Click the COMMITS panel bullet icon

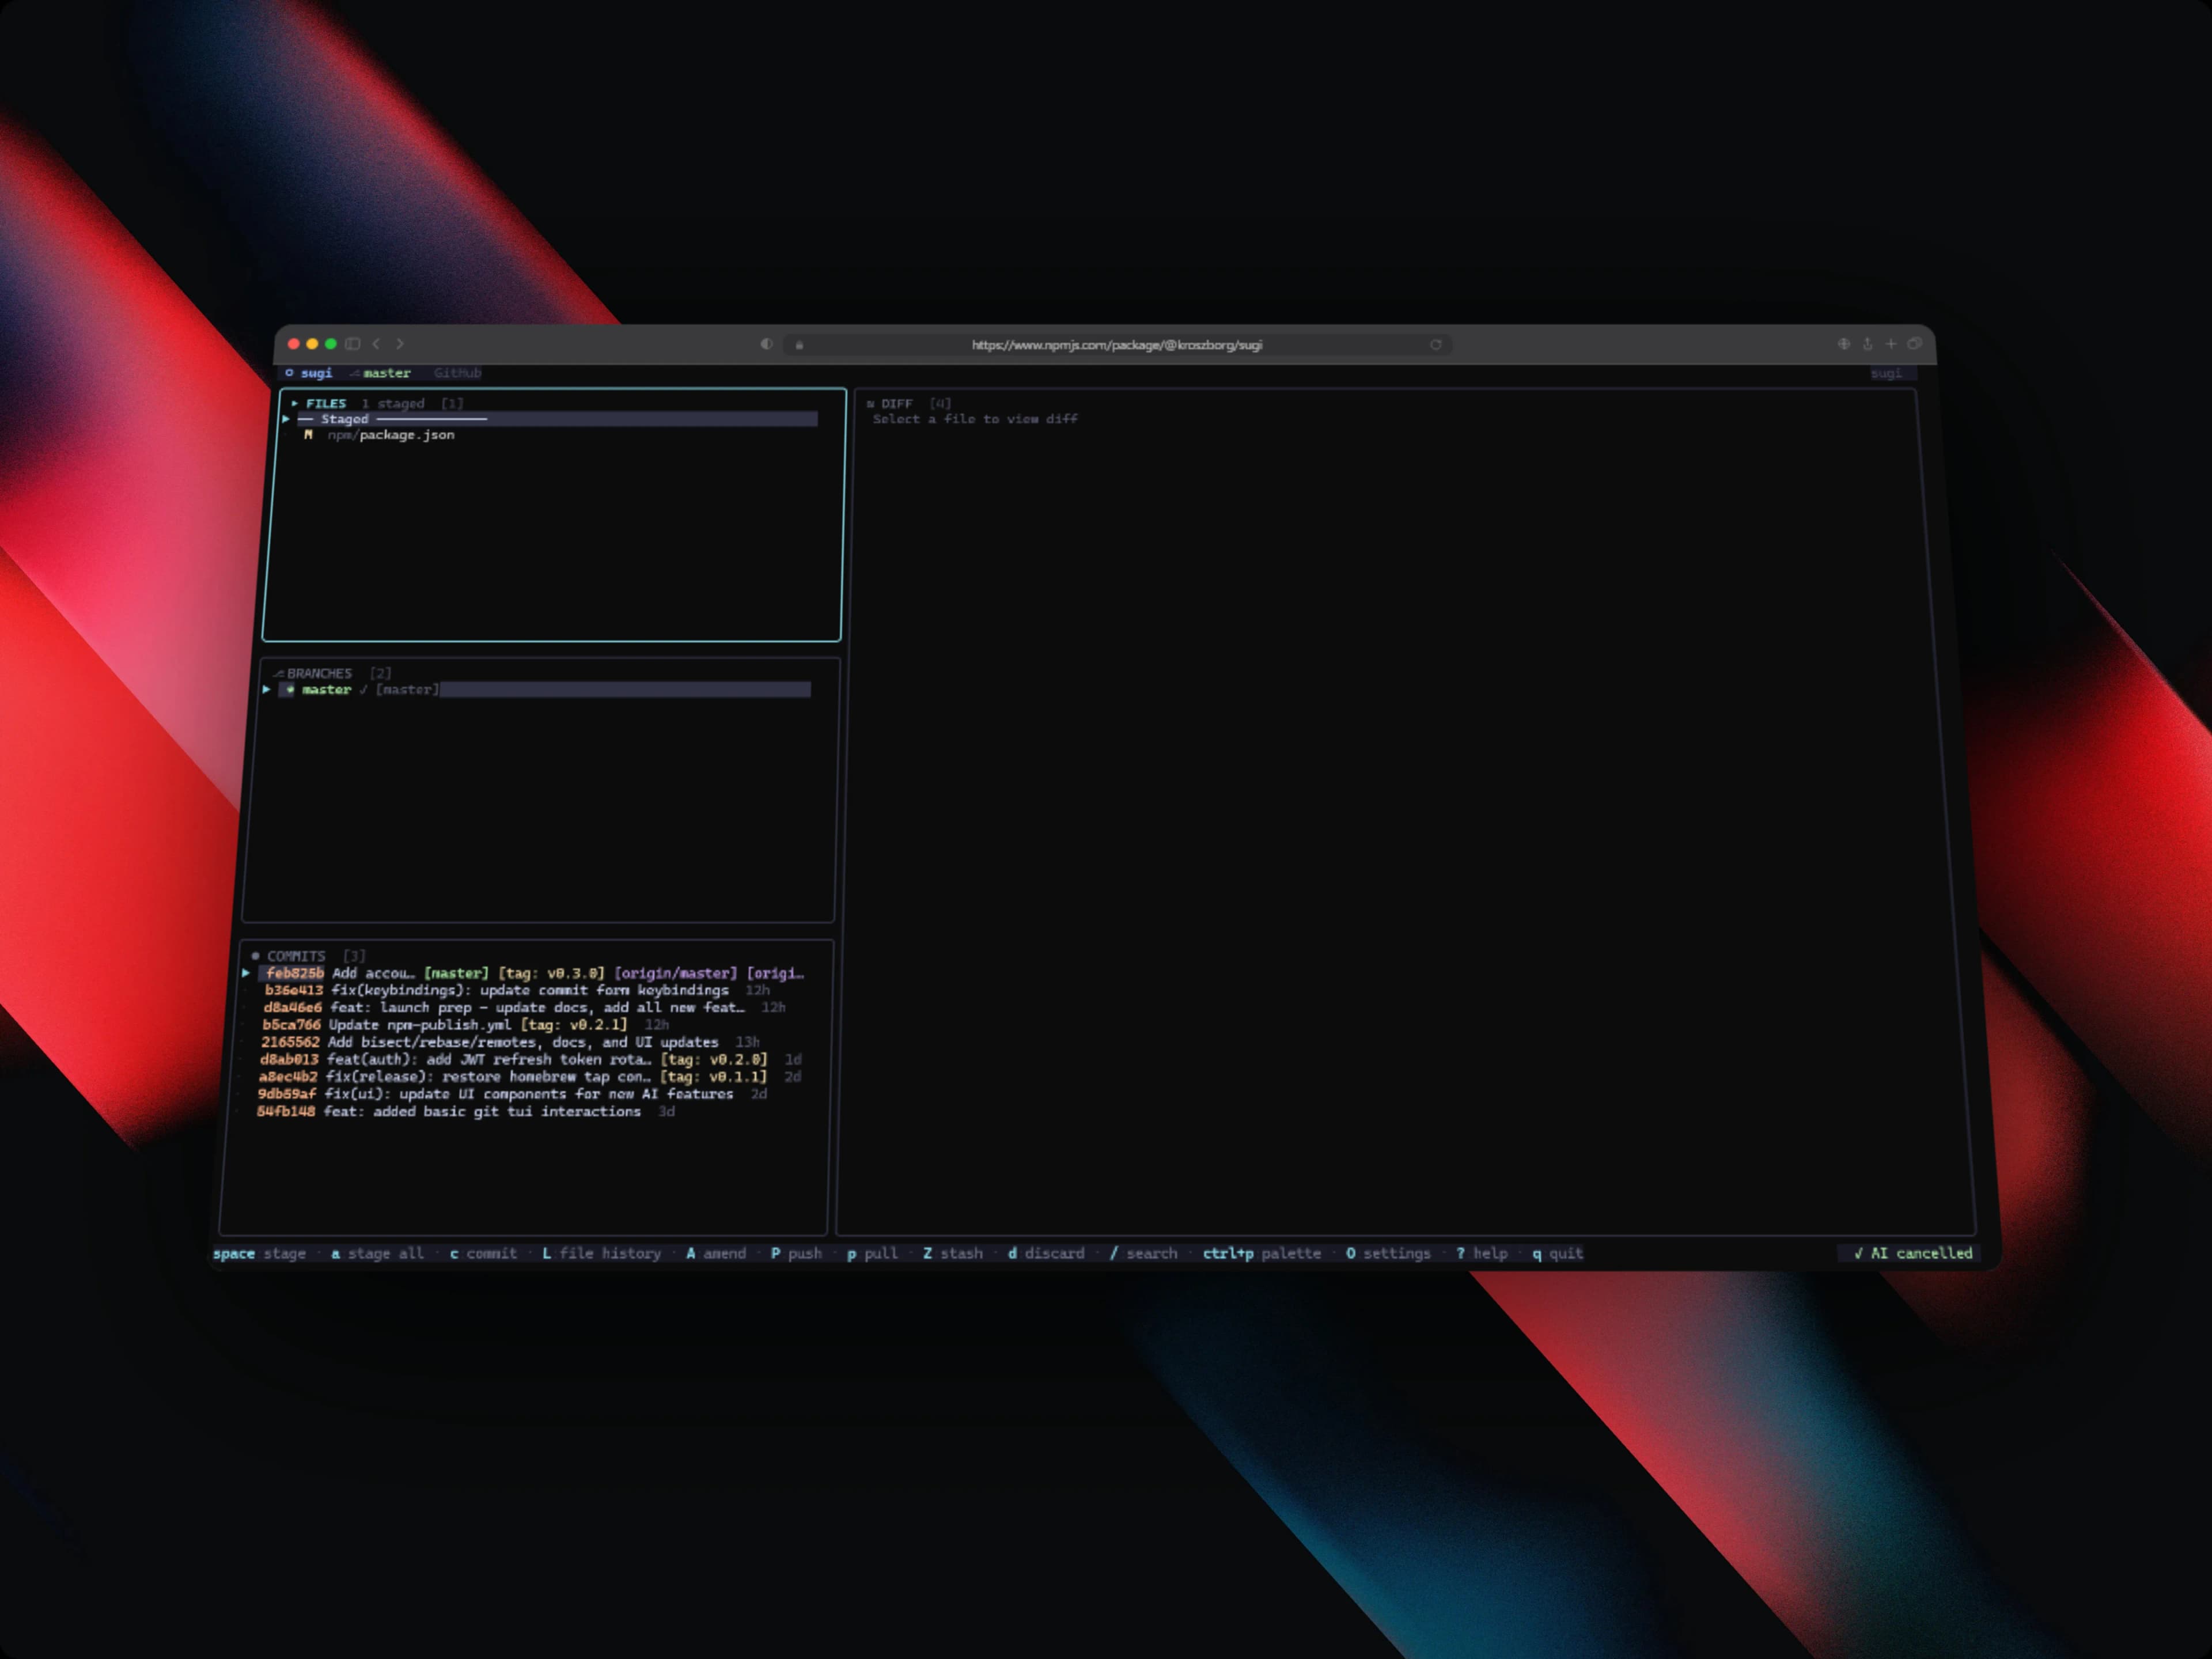click(255, 956)
